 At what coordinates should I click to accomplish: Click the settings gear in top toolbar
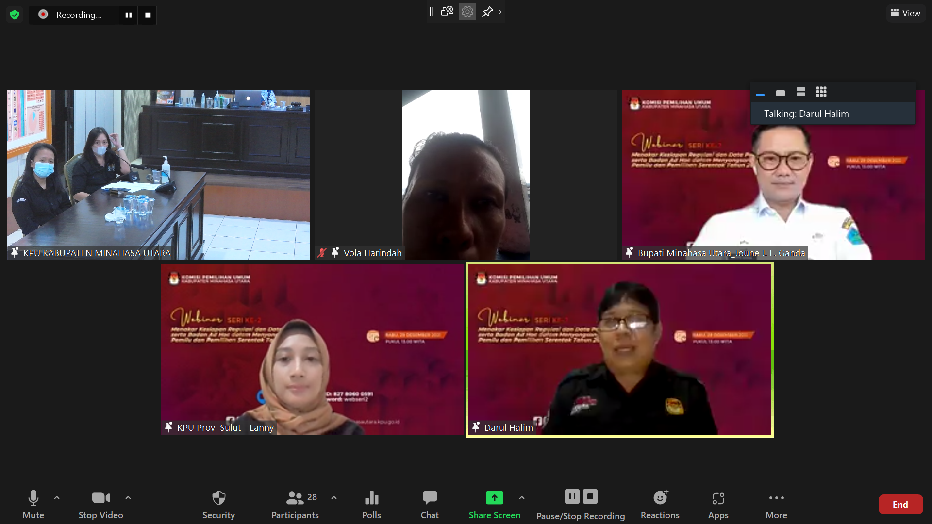467,12
